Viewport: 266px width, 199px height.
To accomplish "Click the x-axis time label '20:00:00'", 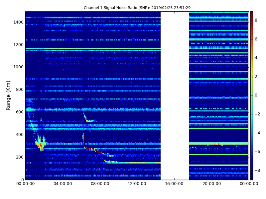I will pyautogui.click(x=211, y=184).
